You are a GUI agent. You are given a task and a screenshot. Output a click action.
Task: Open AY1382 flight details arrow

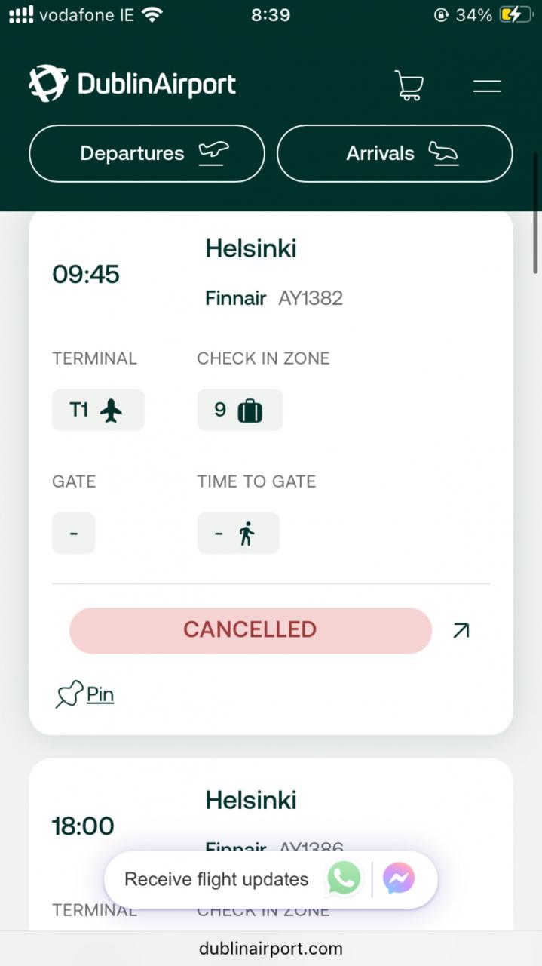click(x=461, y=630)
